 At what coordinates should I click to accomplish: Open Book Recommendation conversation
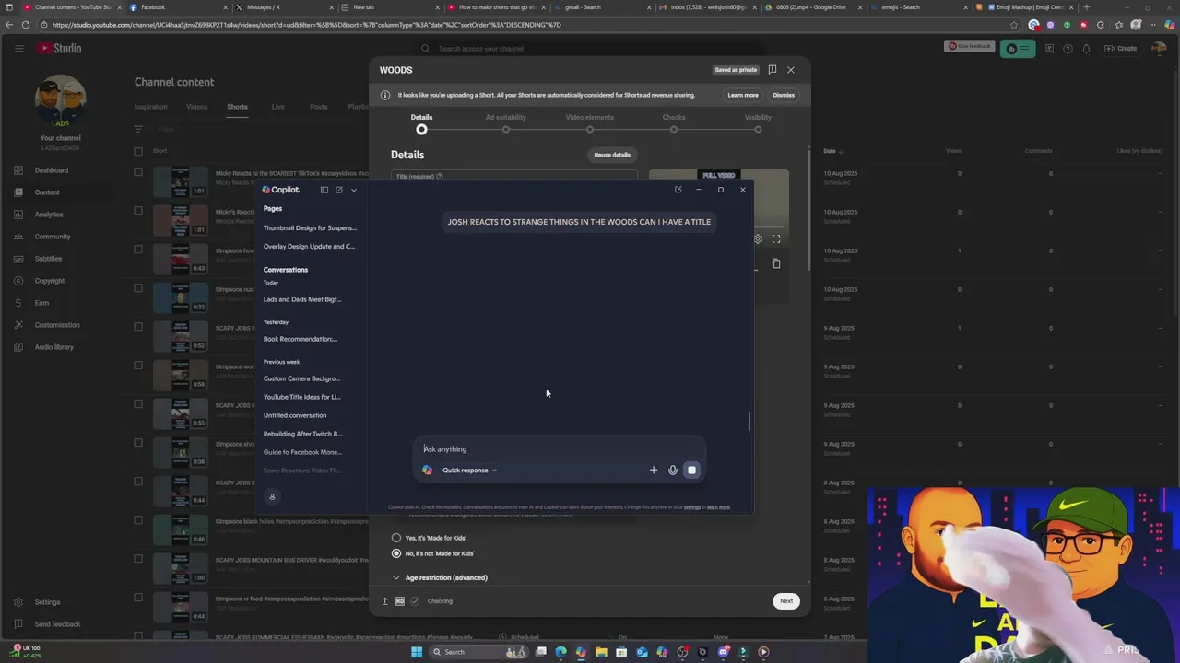tap(301, 339)
